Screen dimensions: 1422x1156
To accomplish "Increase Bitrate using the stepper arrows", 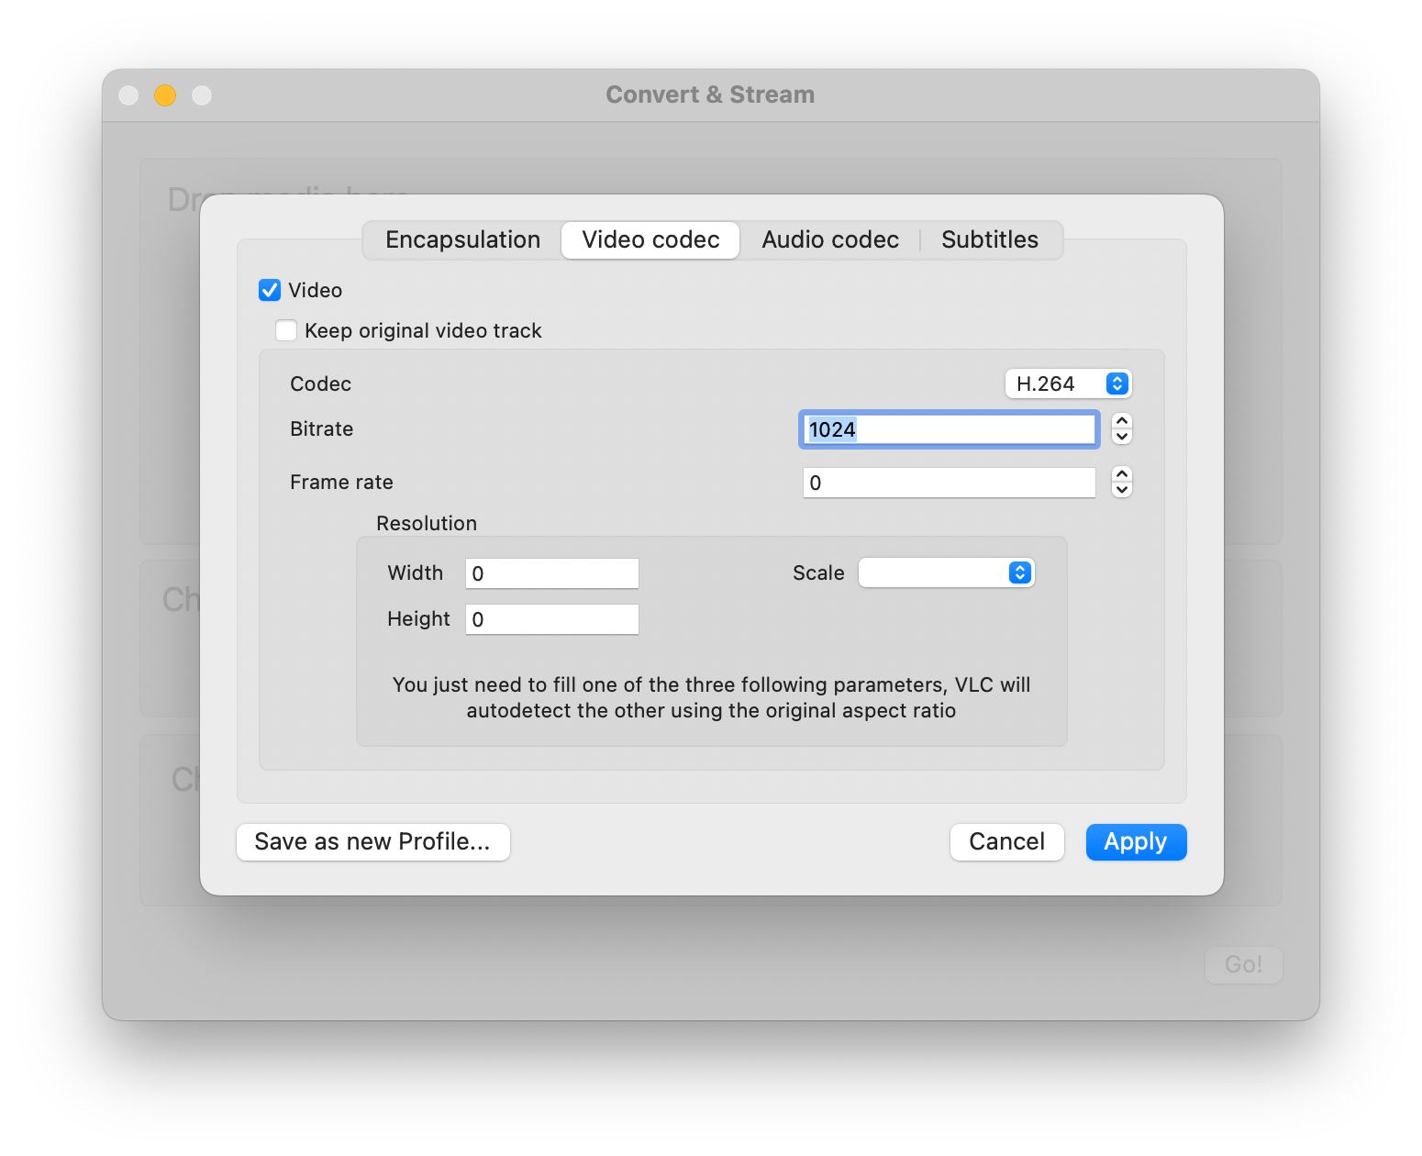I will (1121, 423).
